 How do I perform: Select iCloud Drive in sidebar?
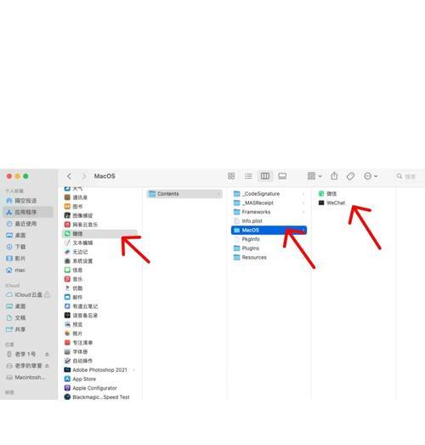28,294
